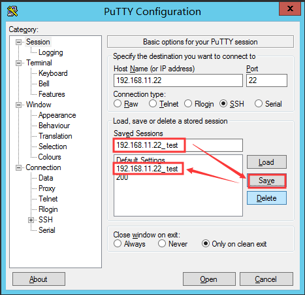
Task: Expand the SSH tree node
Action: (x=31, y=220)
